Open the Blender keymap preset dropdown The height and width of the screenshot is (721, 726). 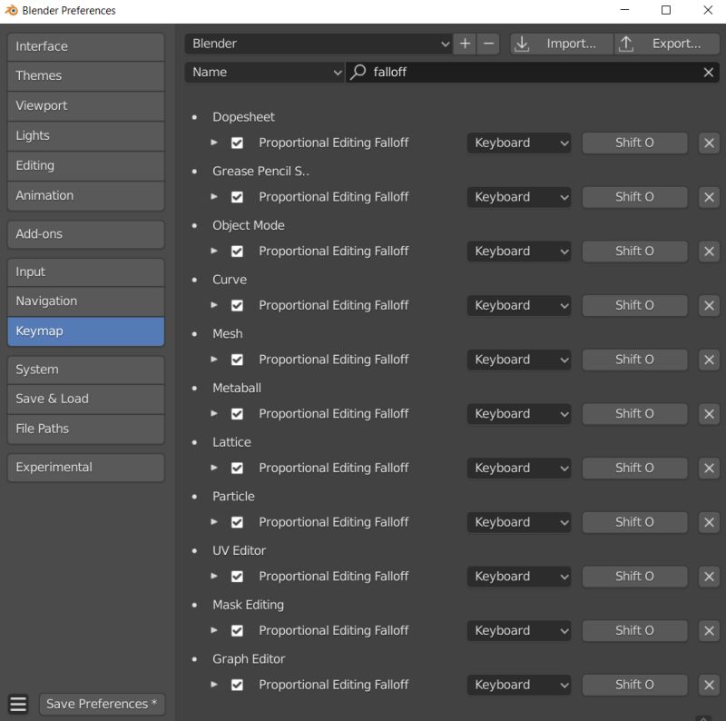click(319, 44)
